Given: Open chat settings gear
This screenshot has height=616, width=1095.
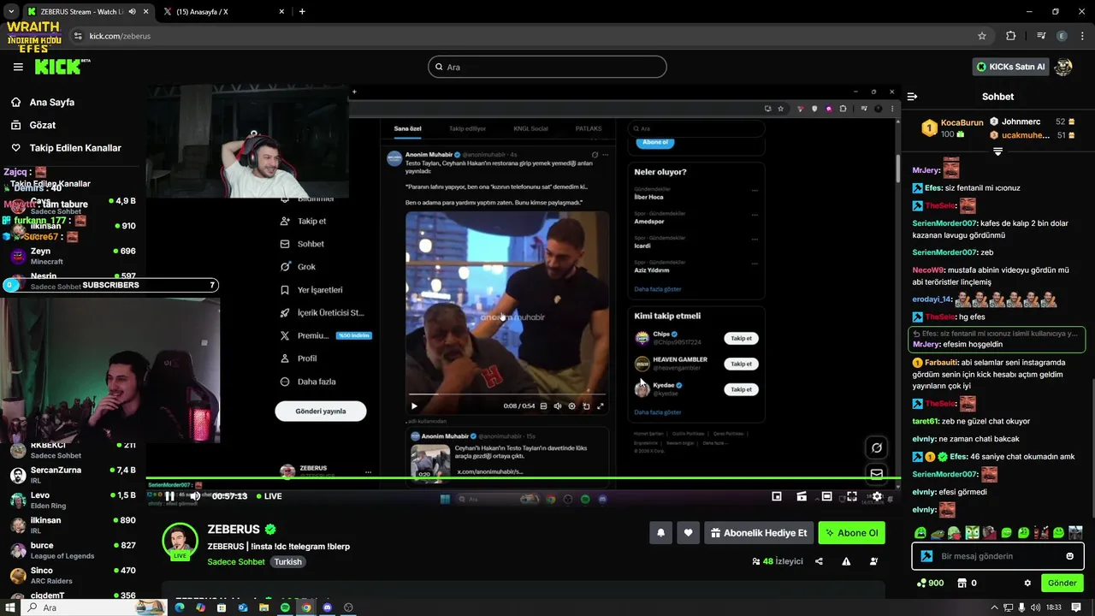Looking at the screenshot, I should click(x=1027, y=583).
